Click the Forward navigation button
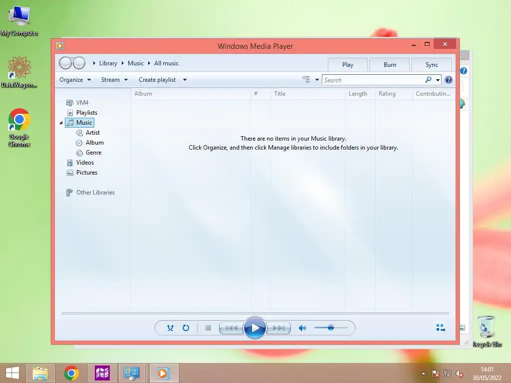Screen dimensions: 511x383 click(x=79, y=63)
